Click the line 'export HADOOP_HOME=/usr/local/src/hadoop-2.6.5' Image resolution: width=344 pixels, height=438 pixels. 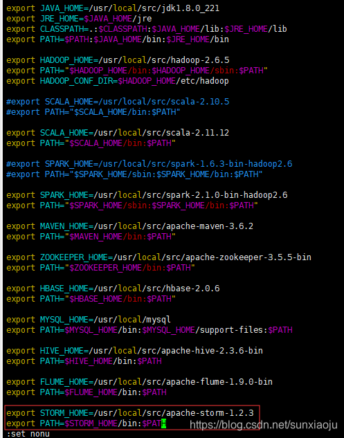(x=118, y=60)
